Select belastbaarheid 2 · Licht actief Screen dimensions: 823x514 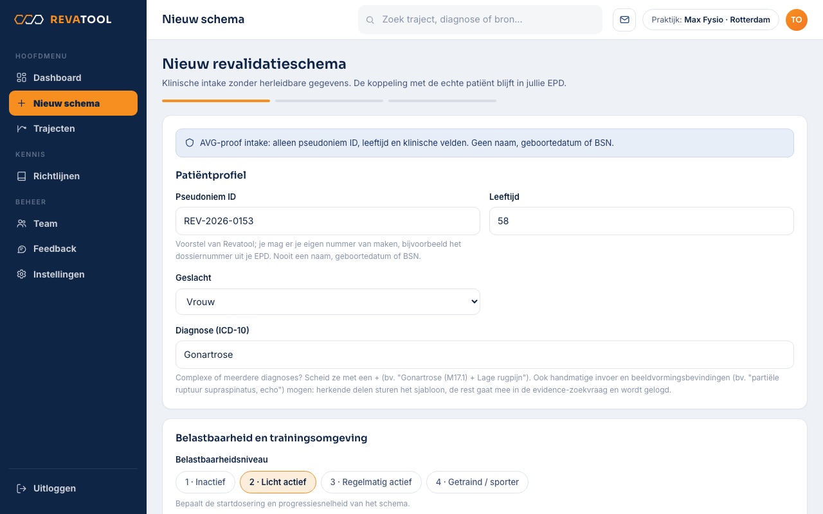(x=278, y=482)
